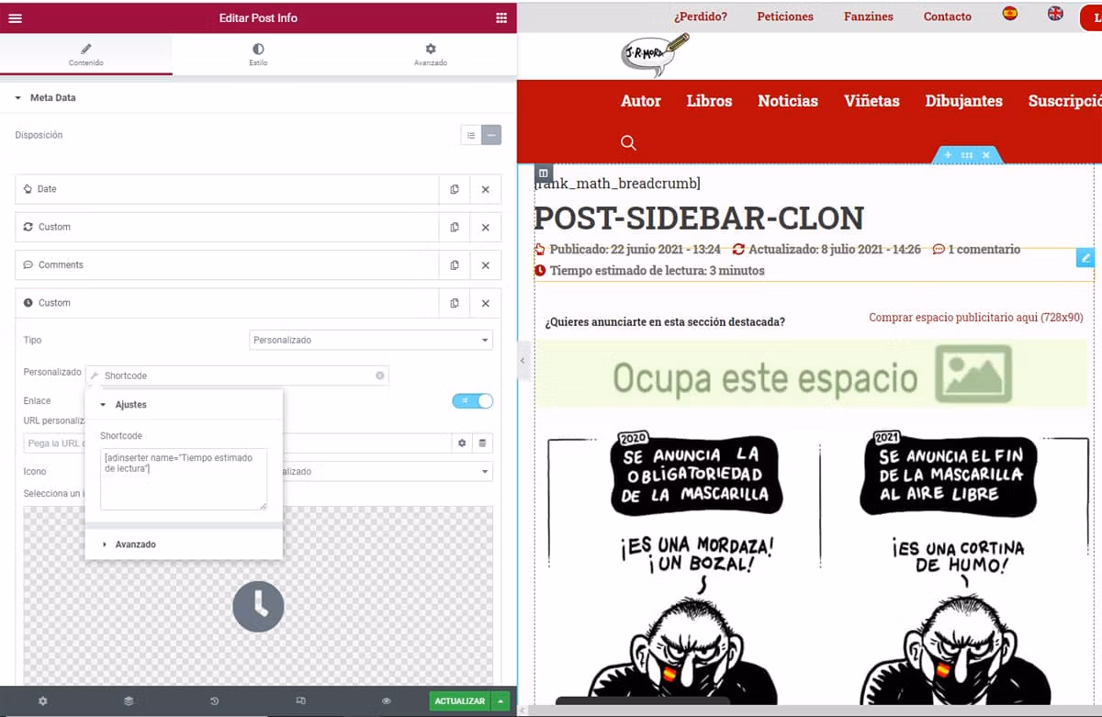Switch language with the UK flag
1102x717 pixels.
click(x=1056, y=14)
